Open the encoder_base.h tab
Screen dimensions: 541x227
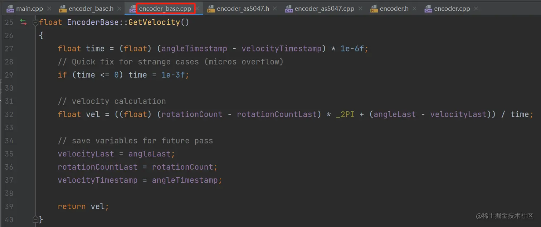(x=86, y=8)
